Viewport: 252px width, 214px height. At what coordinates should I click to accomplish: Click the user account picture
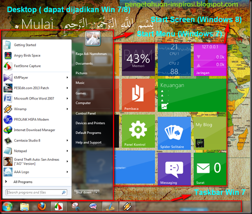(93, 38)
